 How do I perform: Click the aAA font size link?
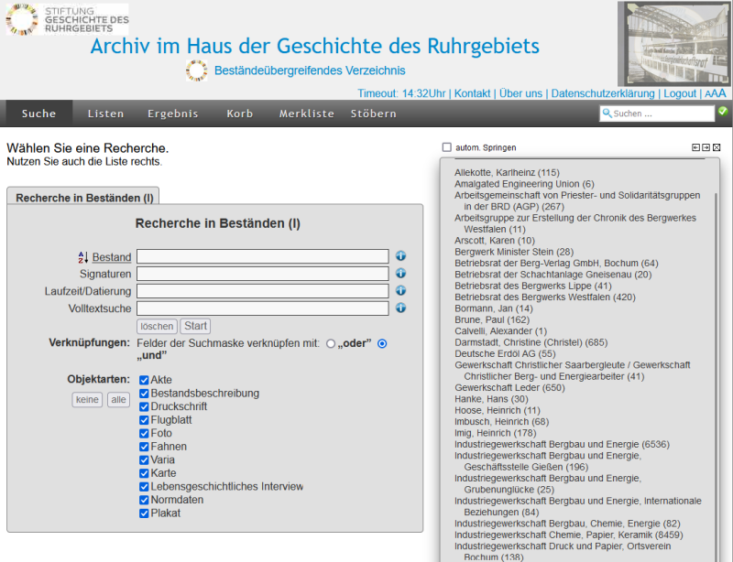click(x=716, y=93)
